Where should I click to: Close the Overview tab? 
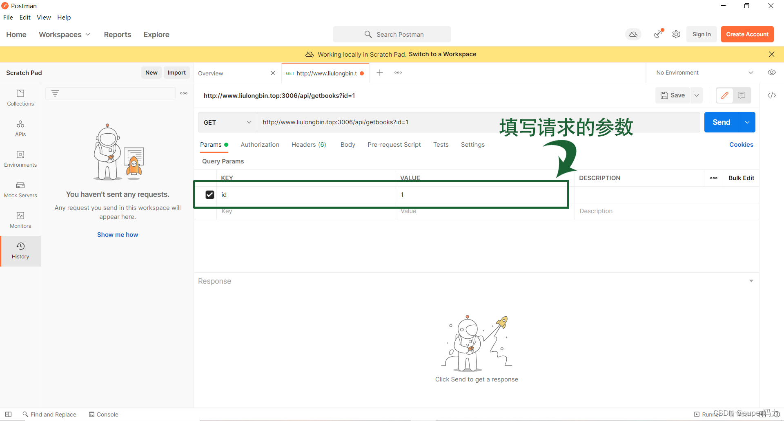pos(273,73)
